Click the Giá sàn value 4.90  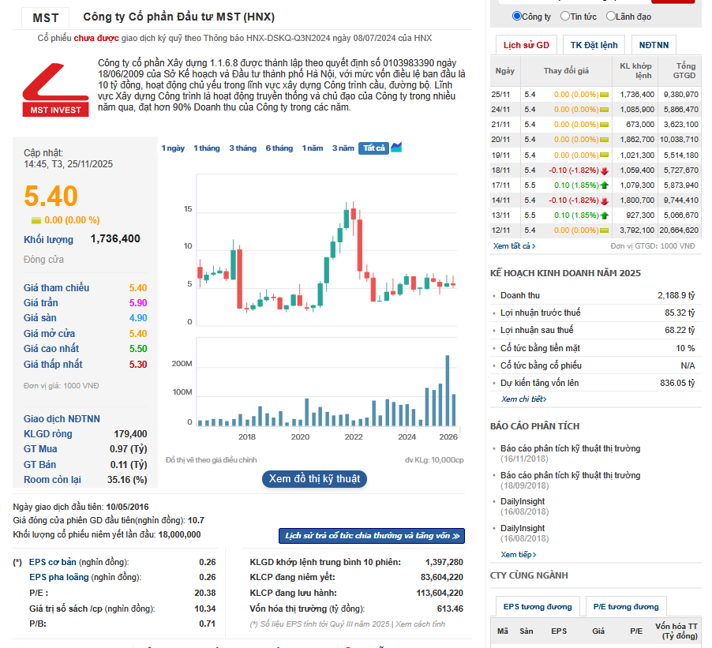click(138, 318)
